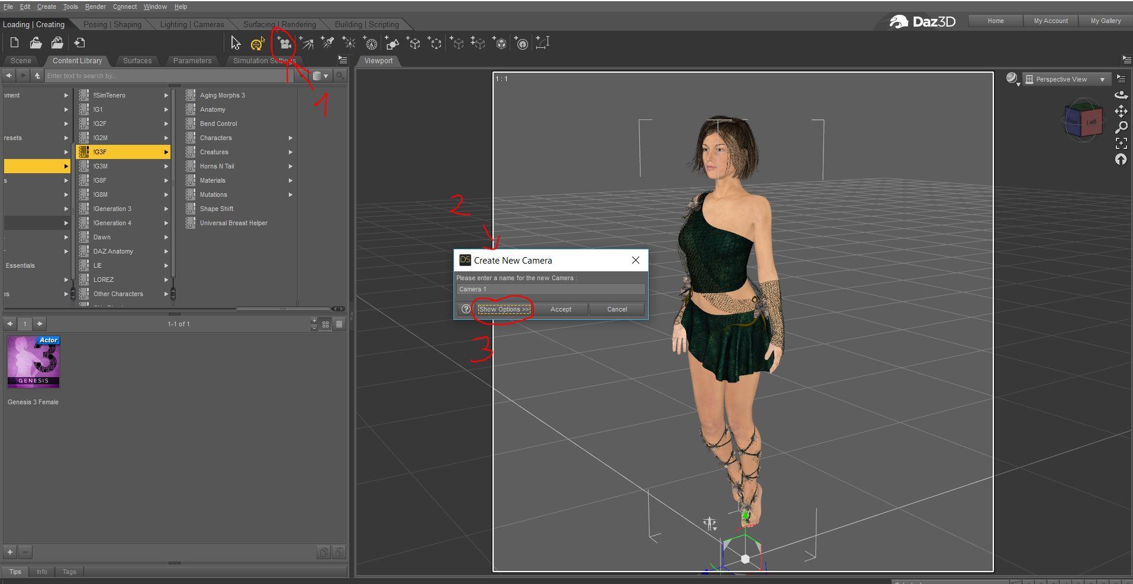The height and width of the screenshot is (584, 1133).
Task: Click the viewport Zoom magnifier icon
Action: [x=1121, y=127]
